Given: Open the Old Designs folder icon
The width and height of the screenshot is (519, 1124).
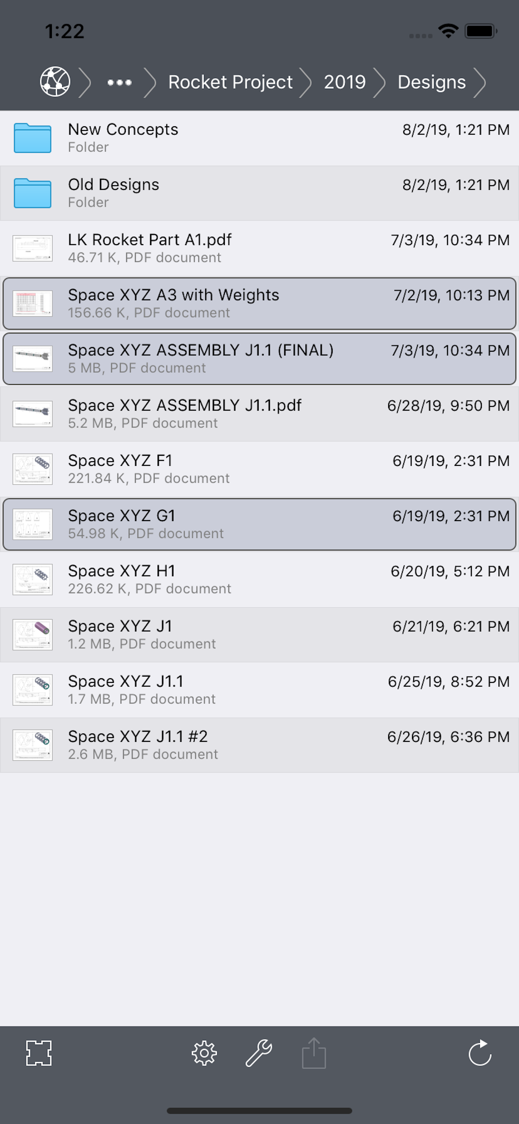Looking at the screenshot, I should tap(33, 193).
